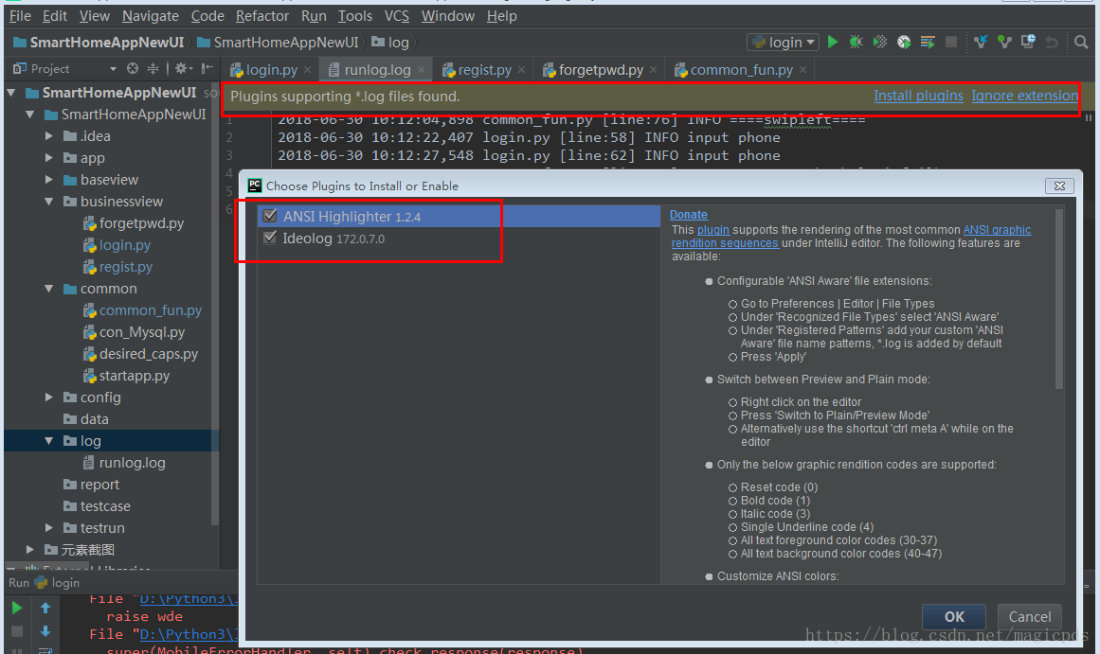This screenshot has height=654, width=1100.
Task: Run login with coverage icon
Action: tap(880, 42)
